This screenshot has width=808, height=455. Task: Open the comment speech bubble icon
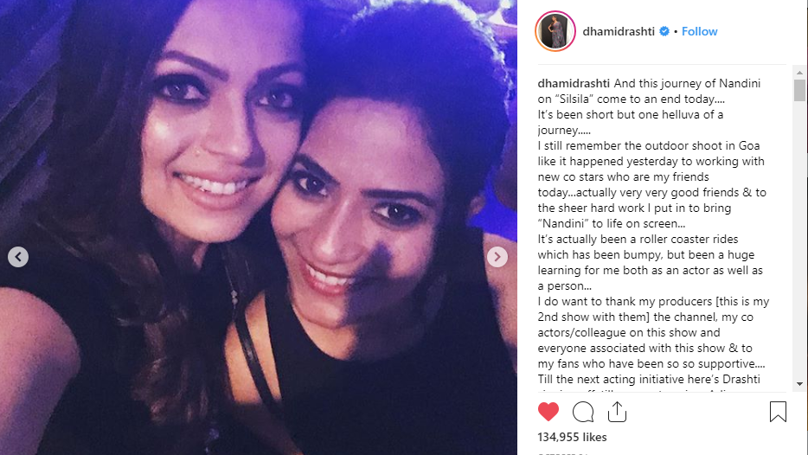point(583,412)
